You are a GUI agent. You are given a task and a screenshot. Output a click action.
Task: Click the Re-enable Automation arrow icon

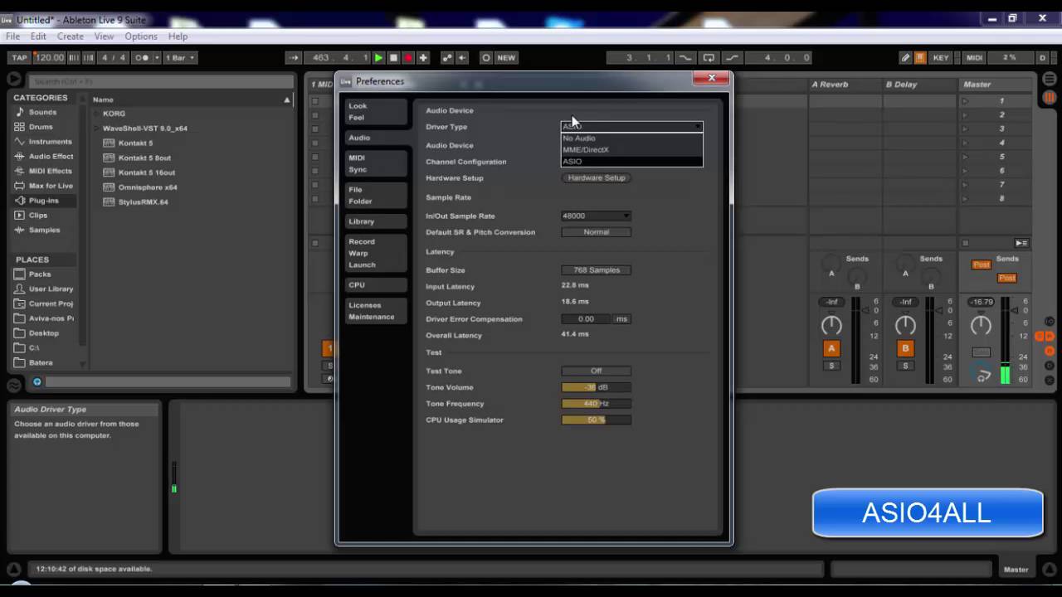tap(462, 58)
